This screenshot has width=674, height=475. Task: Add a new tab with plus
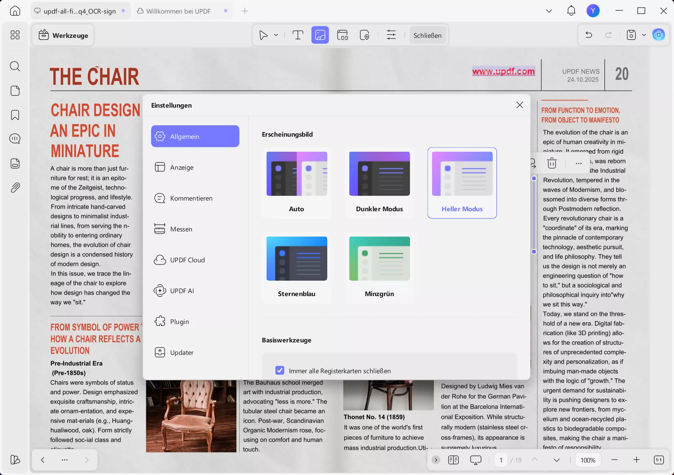[x=245, y=11]
